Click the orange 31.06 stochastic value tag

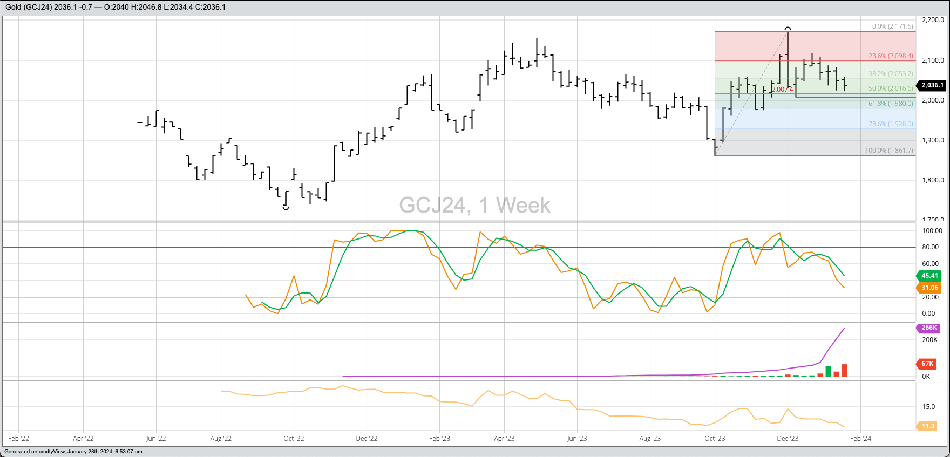[x=929, y=288]
